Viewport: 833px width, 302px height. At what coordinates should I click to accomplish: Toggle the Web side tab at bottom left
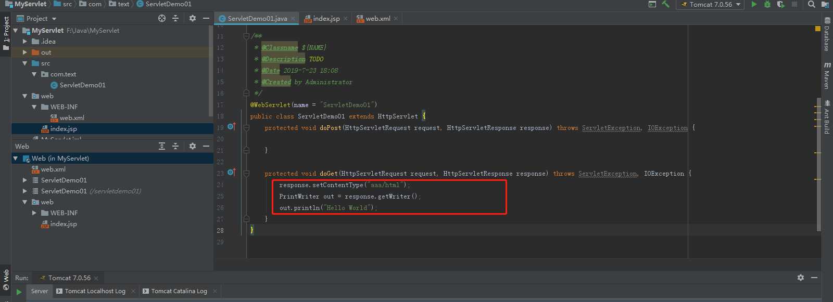6,280
